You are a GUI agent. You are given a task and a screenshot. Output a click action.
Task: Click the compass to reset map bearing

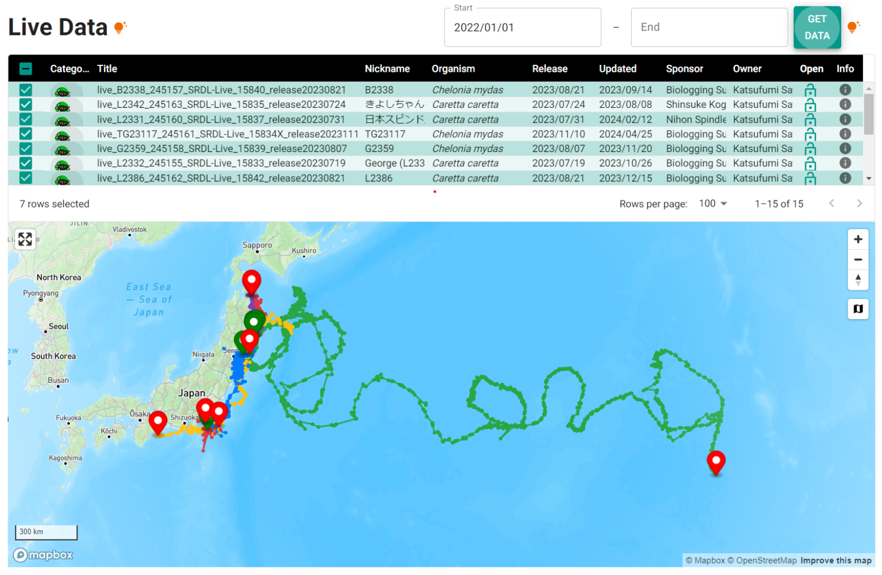point(858,280)
